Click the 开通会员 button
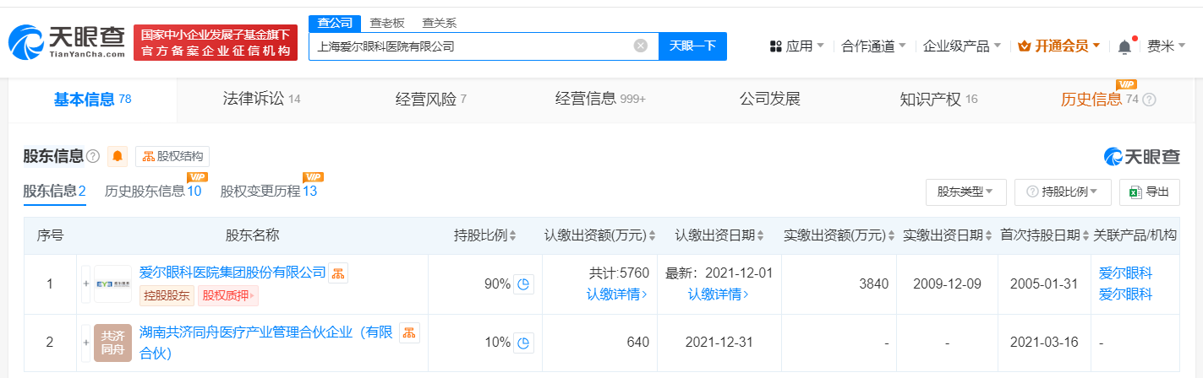Screen dimensions: 1203x378 1060,46
